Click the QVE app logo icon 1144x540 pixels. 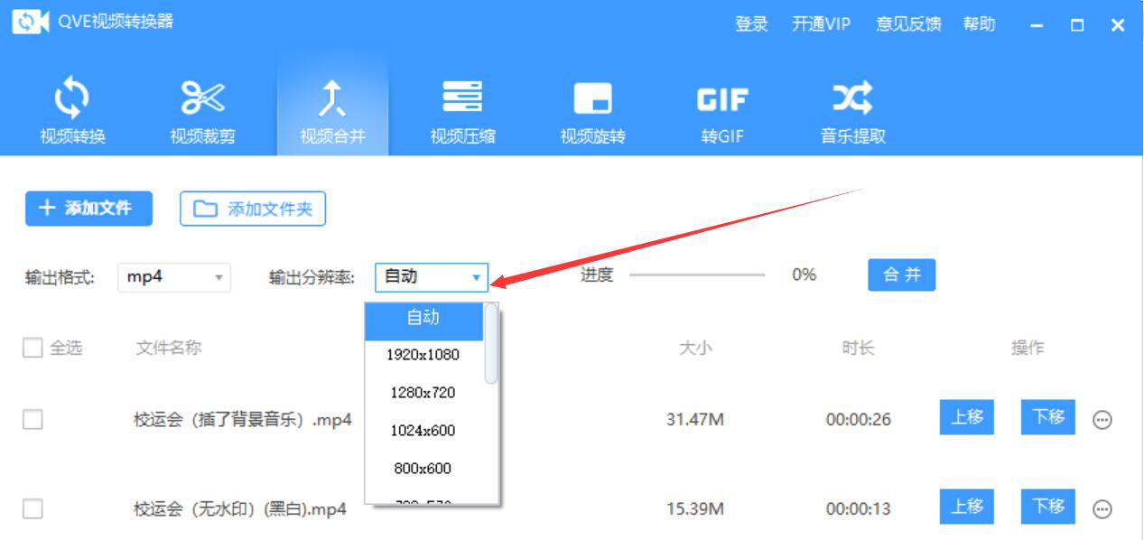[30, 22]
